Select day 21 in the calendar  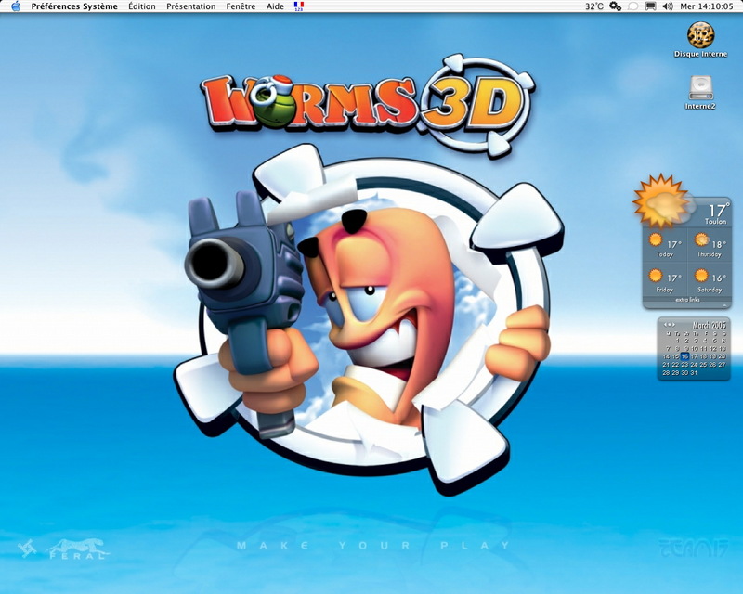[x=666, y=364]
